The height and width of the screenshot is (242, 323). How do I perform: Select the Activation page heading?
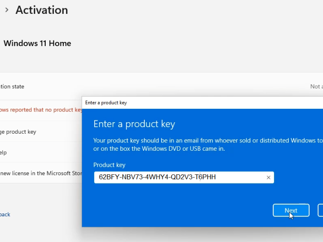point(42,10)
